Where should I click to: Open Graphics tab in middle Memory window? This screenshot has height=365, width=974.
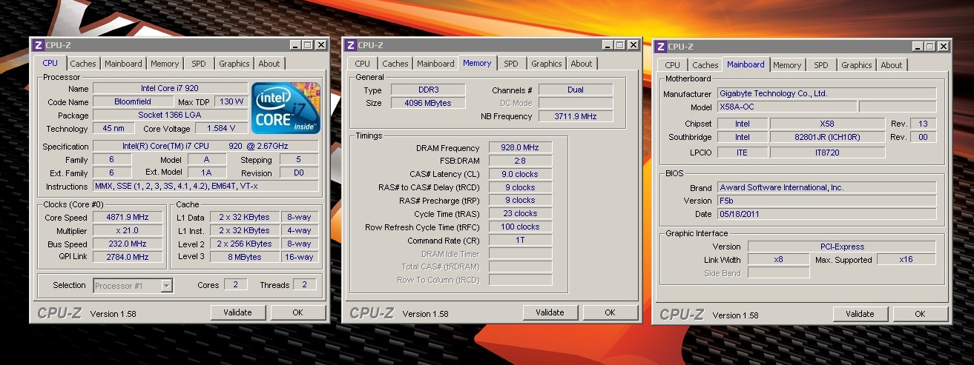pos(547,64)
